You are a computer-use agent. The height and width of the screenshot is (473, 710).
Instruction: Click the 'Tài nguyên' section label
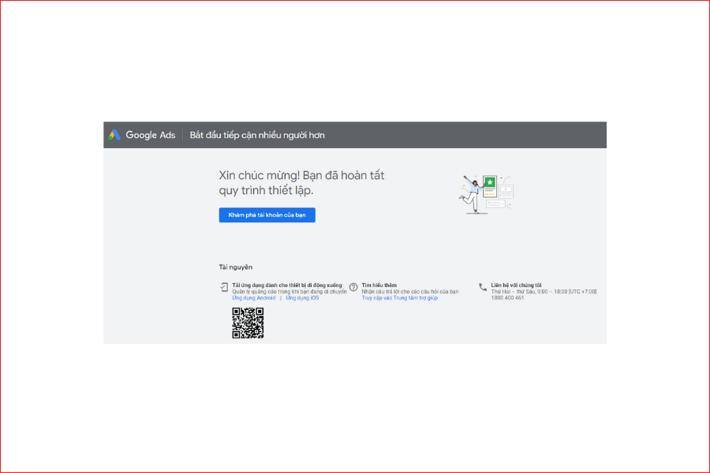235,267
